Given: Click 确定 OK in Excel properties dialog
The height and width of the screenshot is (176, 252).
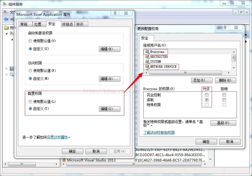Looking at the screenshot, I should (x=72, y=151).
